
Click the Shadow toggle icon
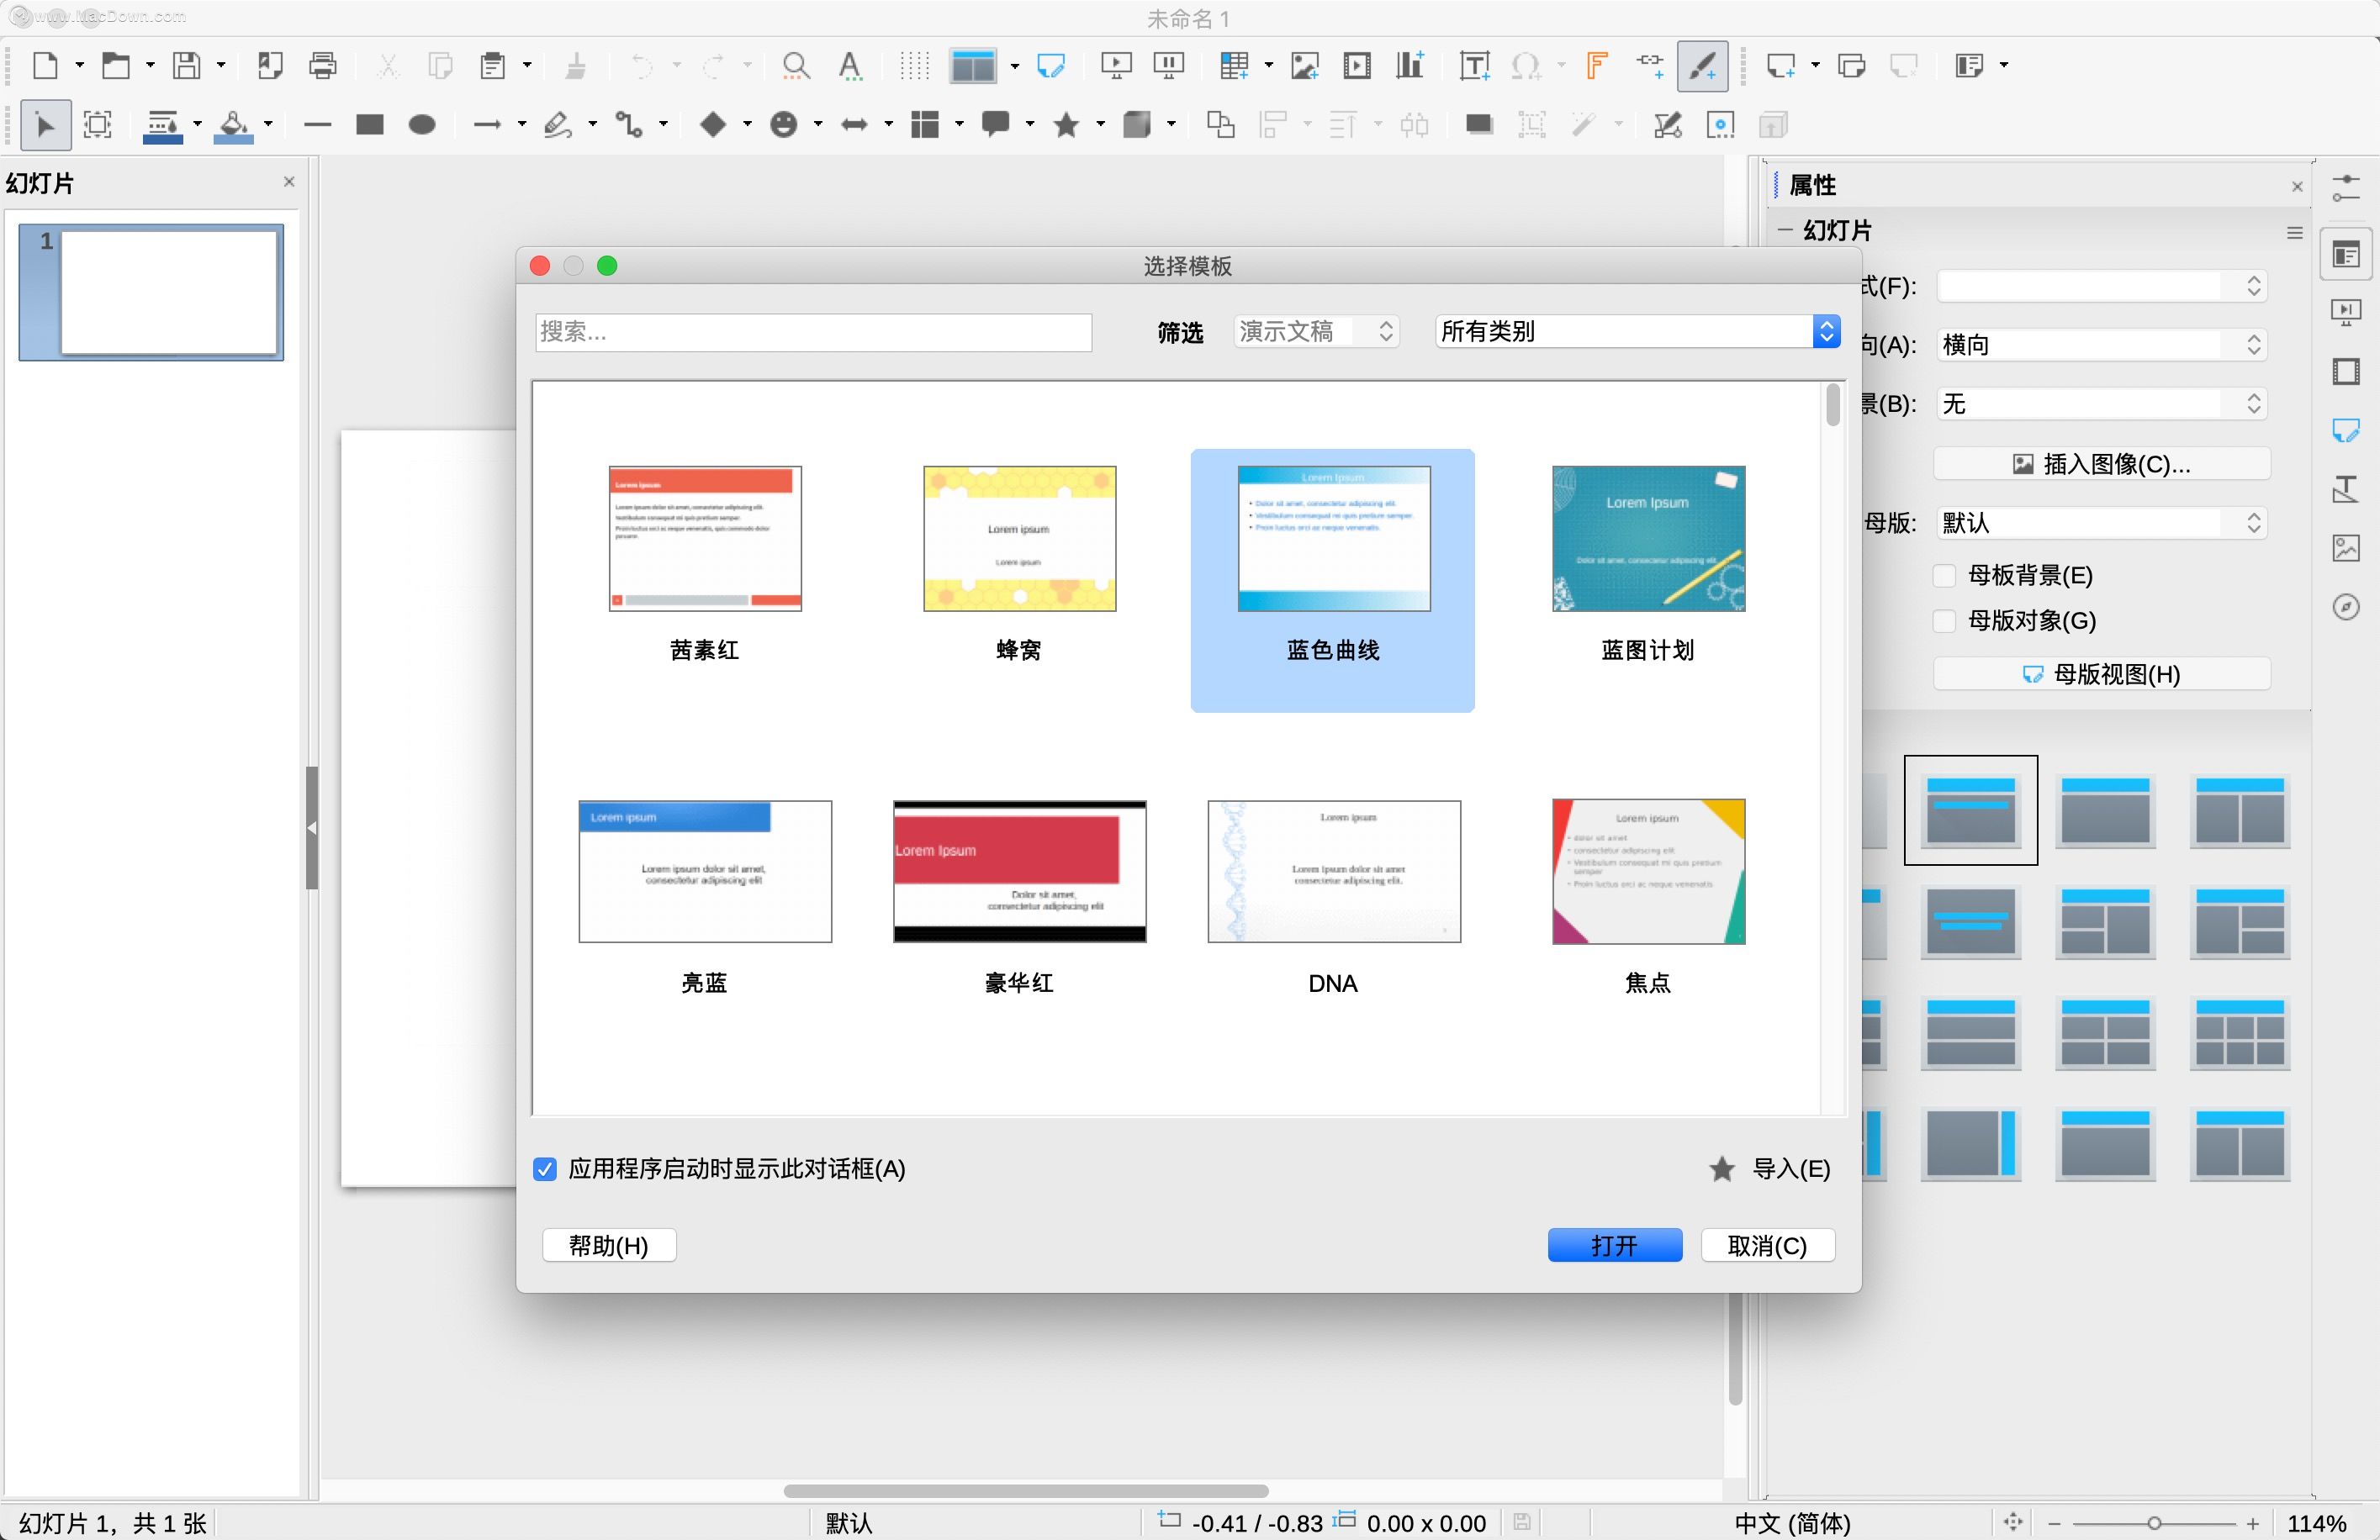point(1479,125)
